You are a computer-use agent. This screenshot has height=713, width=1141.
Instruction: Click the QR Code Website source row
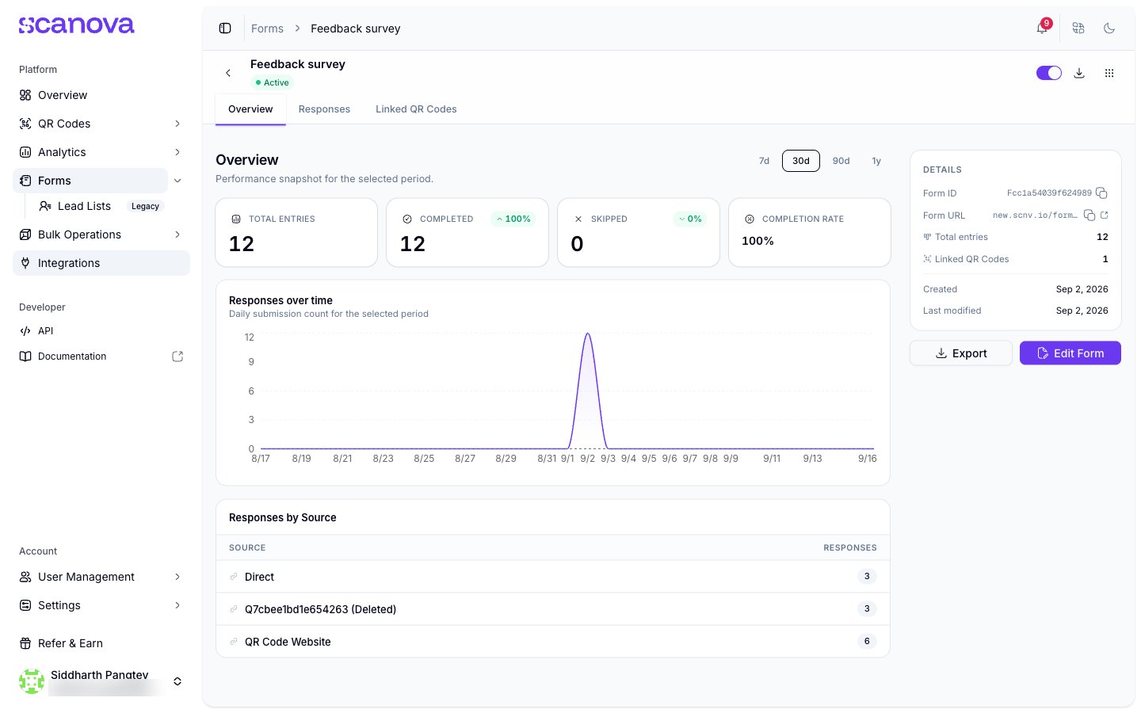click(x=553, y=642)
